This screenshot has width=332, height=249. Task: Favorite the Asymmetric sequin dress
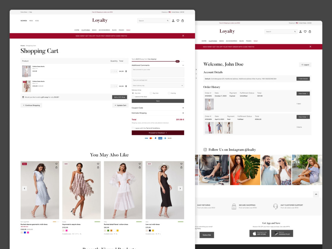click(x=98, y=164)
